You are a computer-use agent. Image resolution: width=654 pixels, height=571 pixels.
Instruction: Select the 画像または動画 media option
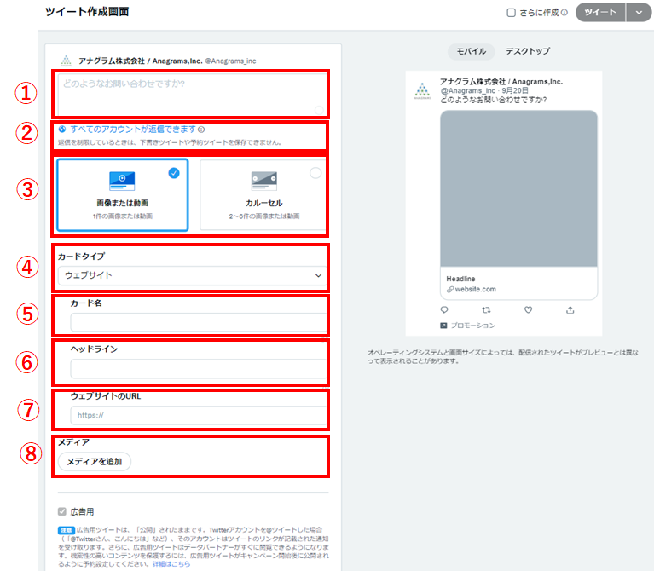[122, 194]
